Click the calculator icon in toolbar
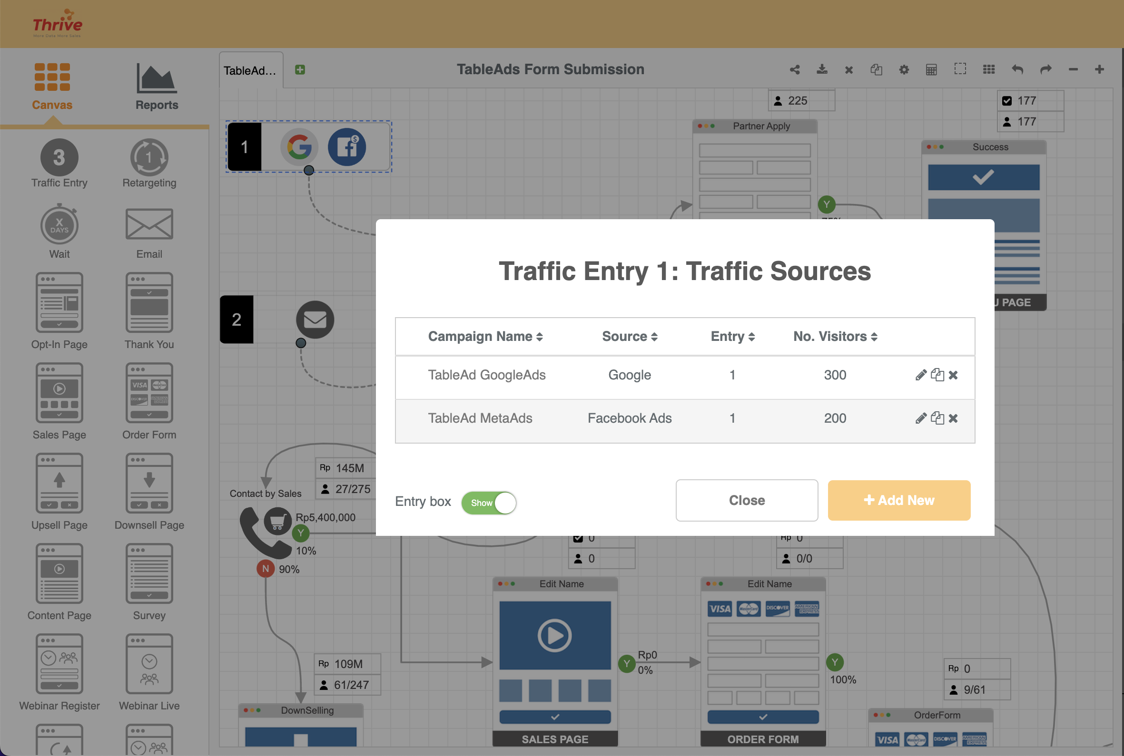 coord(931,70)
